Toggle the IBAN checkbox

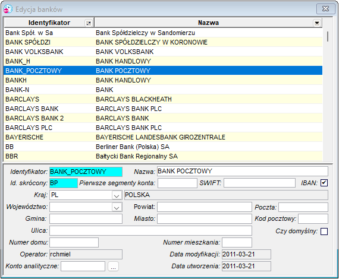point(324,183)
